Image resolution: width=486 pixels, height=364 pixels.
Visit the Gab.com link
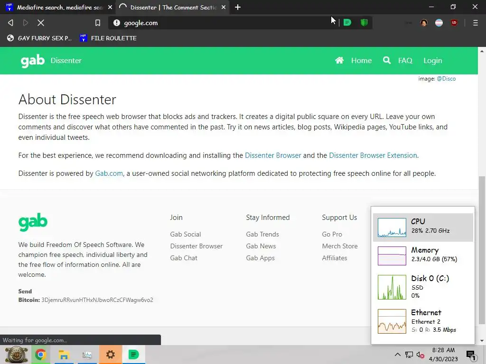pyautogui.click(x=109, y=173)
